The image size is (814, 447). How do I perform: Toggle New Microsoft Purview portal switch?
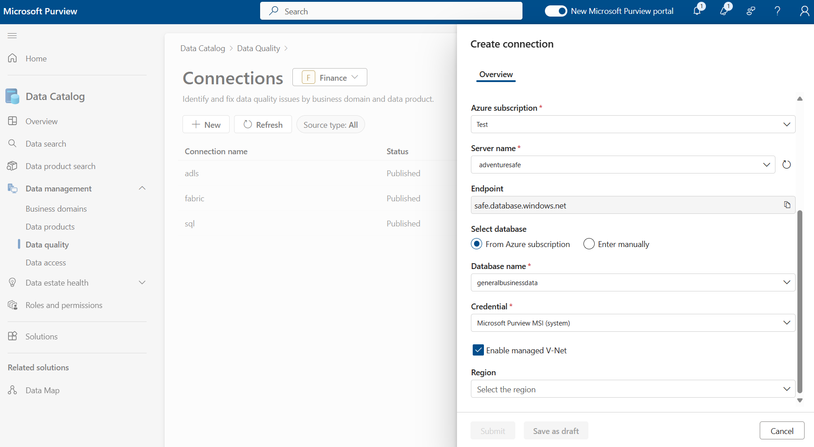click(x=556, y=11)
